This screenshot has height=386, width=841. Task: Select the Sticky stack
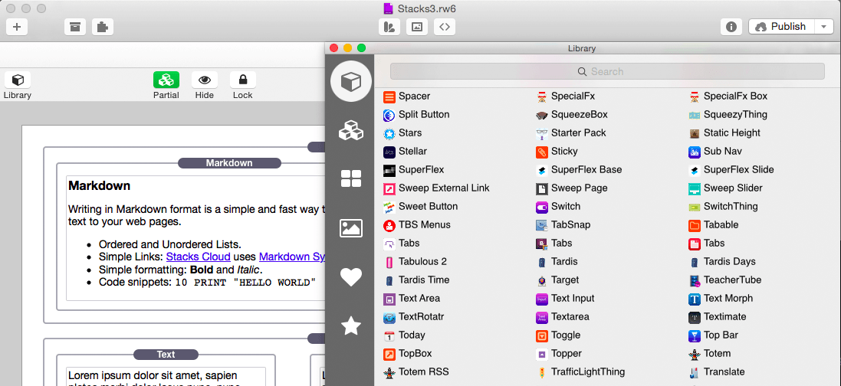[557, 151]
